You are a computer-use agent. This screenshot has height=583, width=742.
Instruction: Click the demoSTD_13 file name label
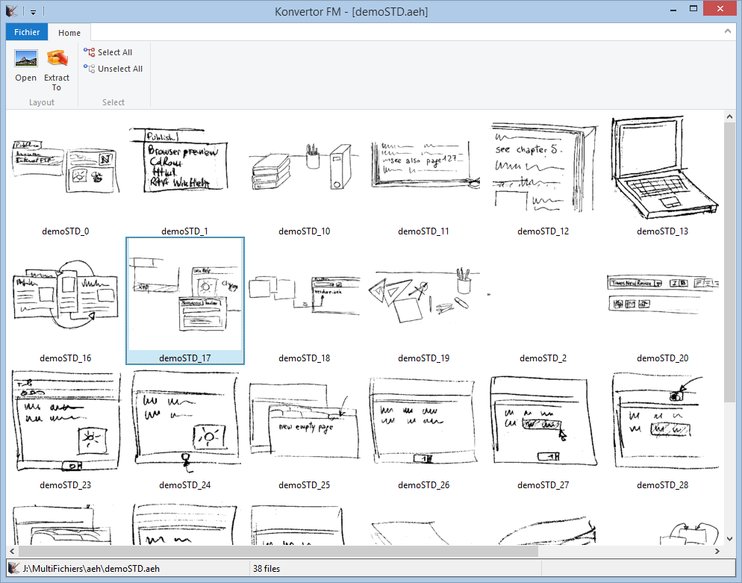(663, 231)
